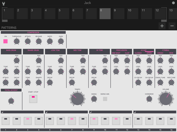Viewport: 177px width, 132px height.
Task: Click the Swing knob
Action: [x=94, y=99]
